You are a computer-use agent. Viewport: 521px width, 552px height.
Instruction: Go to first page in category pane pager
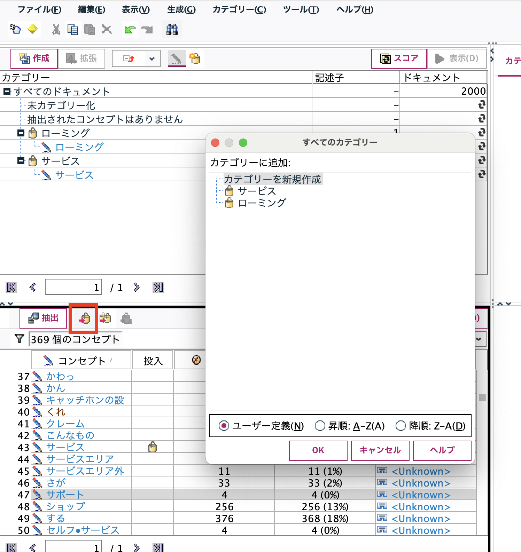[x=11, y=287]
